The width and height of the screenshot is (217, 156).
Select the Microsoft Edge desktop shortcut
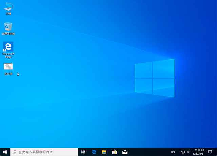coord(8,50)
